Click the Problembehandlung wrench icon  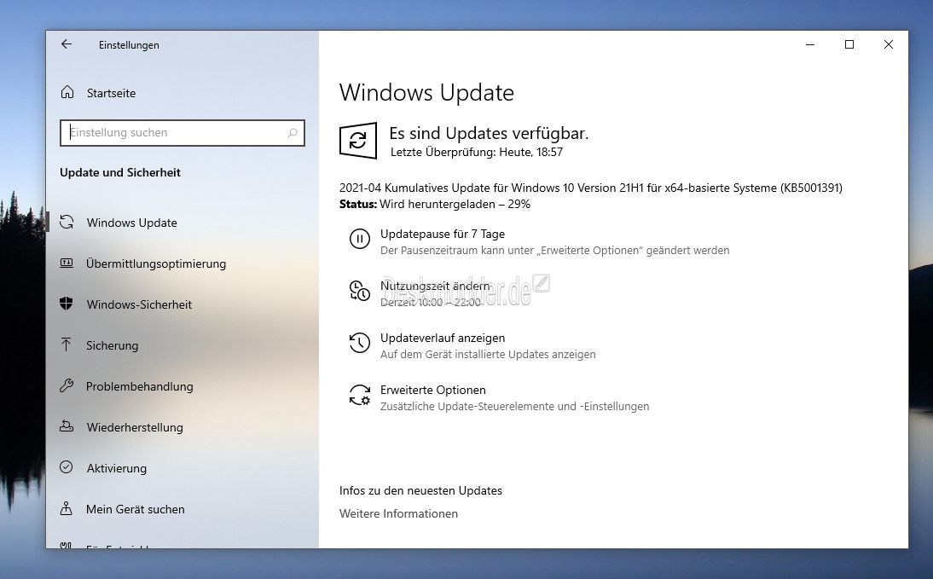pos(67,385)
